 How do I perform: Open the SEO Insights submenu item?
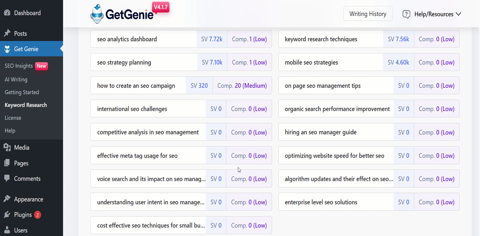click(19, 66)
